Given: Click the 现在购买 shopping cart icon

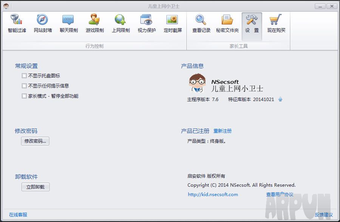Looking at the screenshot, I should pyautogui.click(x=276, y=23).
